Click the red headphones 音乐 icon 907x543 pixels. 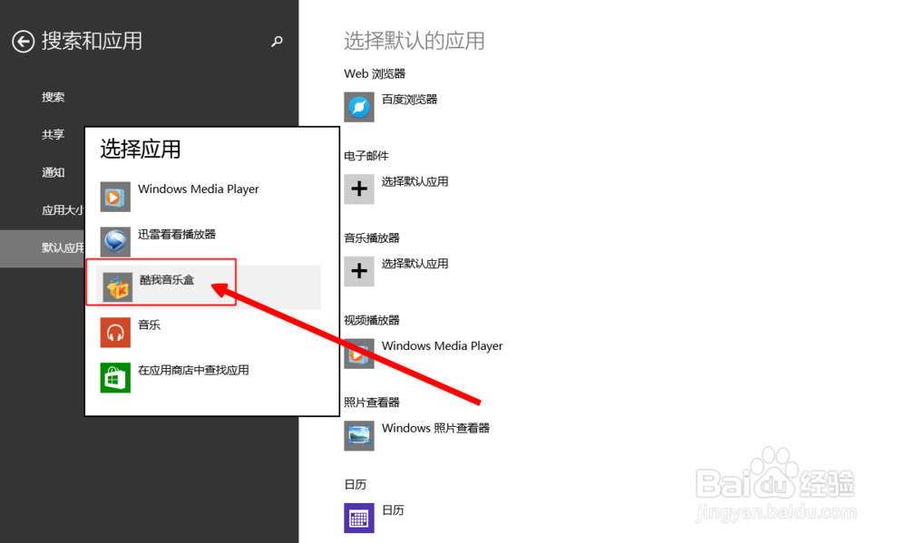click(x=115, y=333)
